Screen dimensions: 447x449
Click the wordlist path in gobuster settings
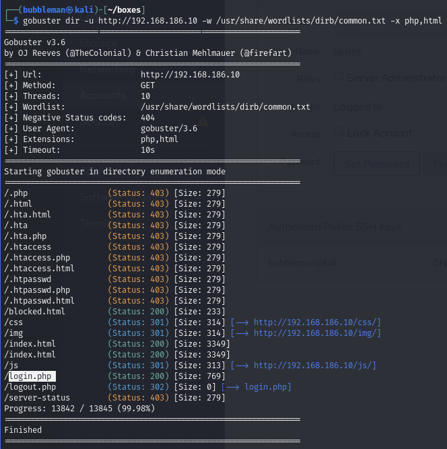click(226, 107)
